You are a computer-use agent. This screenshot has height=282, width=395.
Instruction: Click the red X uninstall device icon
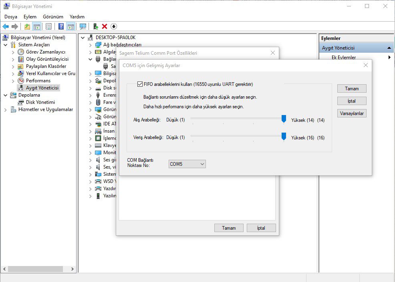click(105, 26)
